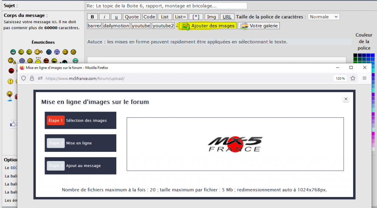This screenshot has height=208, width=377.
Task: Click the 'Astuce' formatting tip text
Action: (x=187, y=42)
